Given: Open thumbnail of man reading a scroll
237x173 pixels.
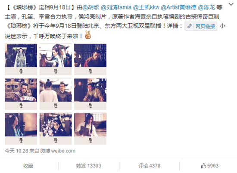Looking at the screenshot, I should click(x=21, y=94).
